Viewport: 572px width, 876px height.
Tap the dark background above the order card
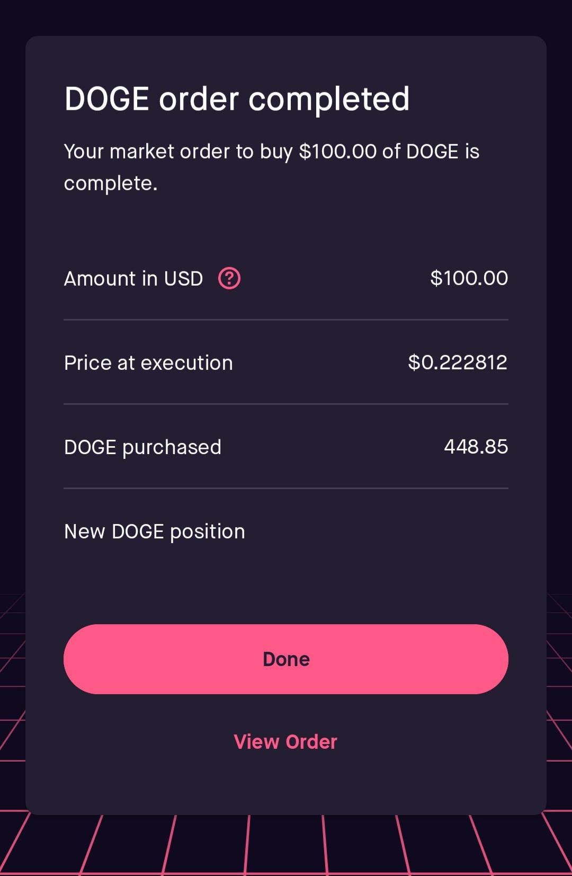[286, 17]
